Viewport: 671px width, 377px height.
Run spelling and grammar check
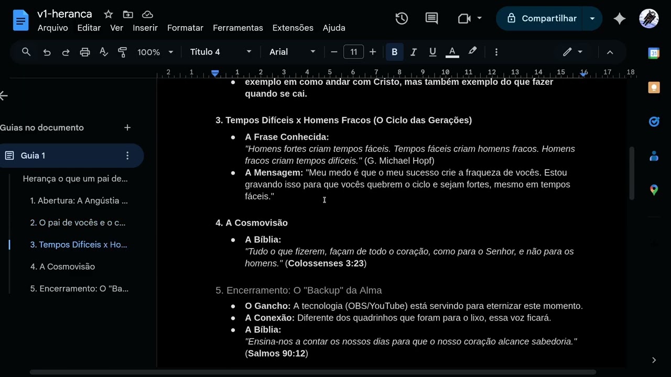pos(104,52)
